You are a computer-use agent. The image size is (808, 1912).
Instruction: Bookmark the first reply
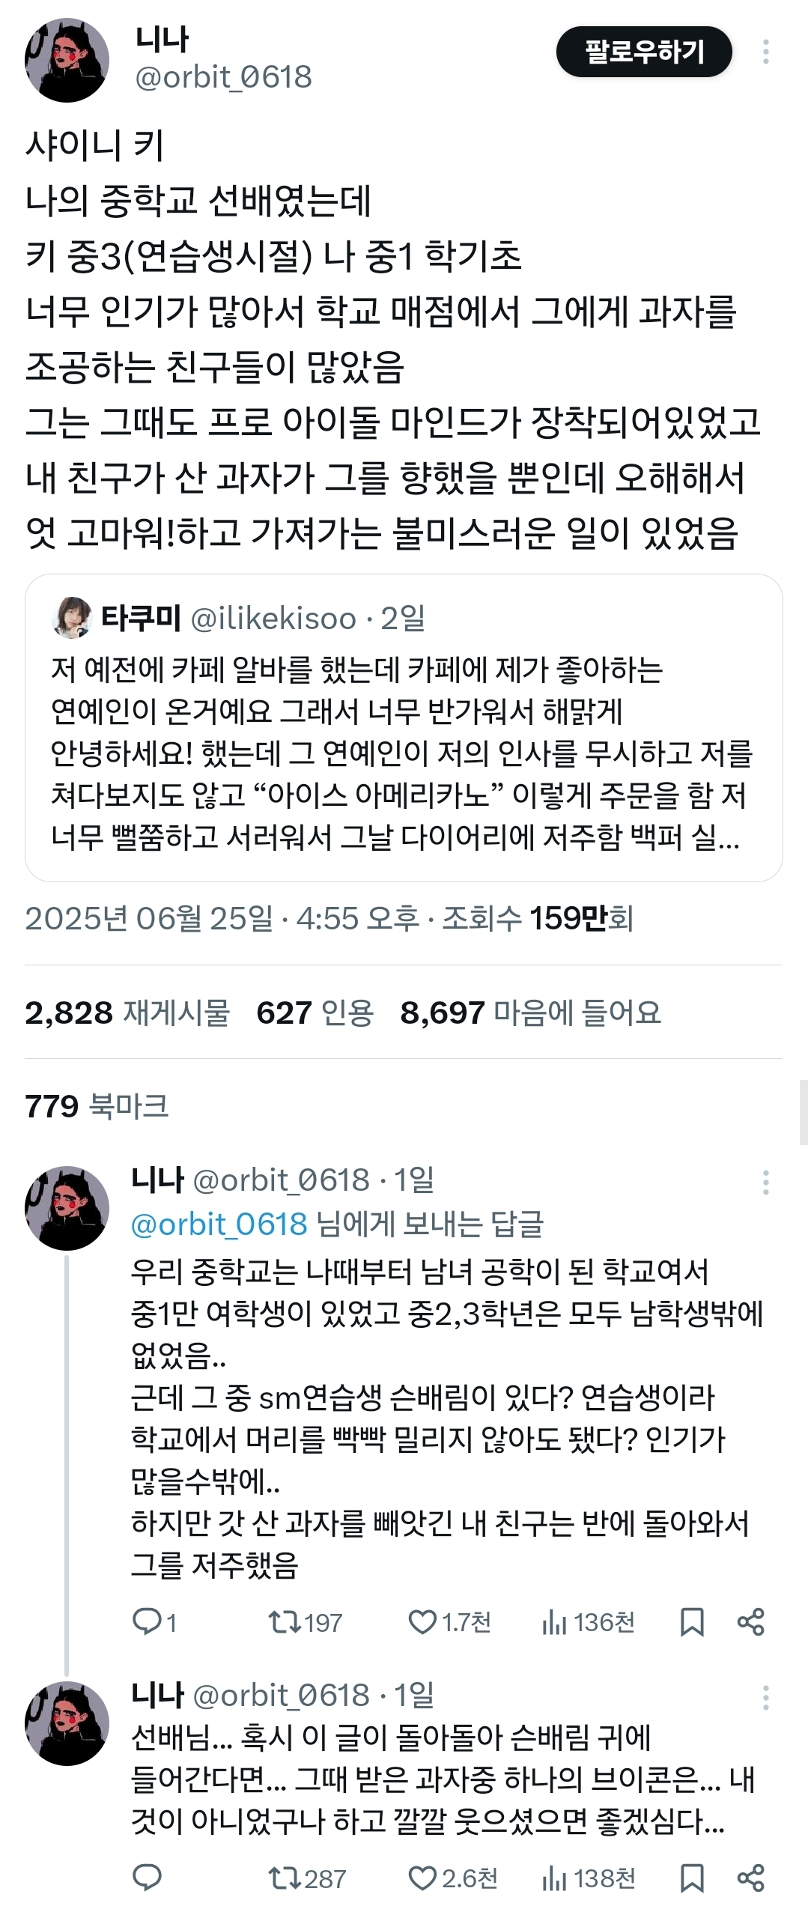pos(691,1622)
